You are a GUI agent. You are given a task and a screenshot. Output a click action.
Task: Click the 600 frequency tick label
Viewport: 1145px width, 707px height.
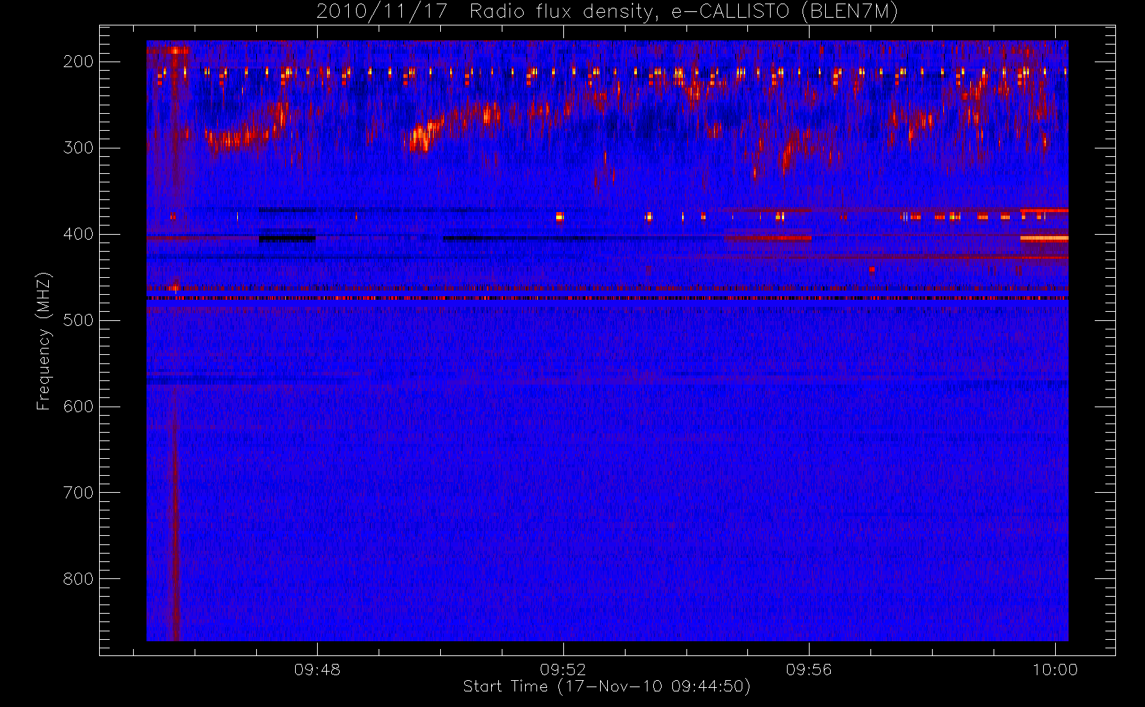point(79,407)
